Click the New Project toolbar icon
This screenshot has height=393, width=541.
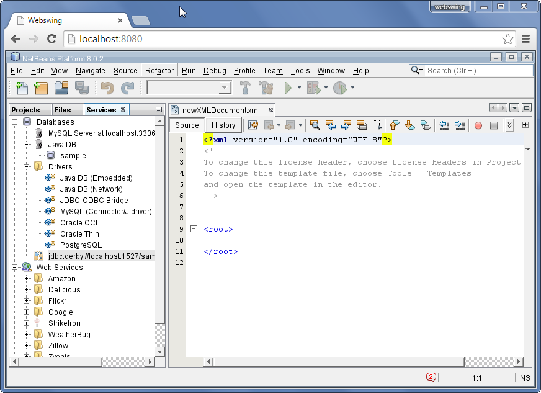pyautogui.click(x=42, y=88)
